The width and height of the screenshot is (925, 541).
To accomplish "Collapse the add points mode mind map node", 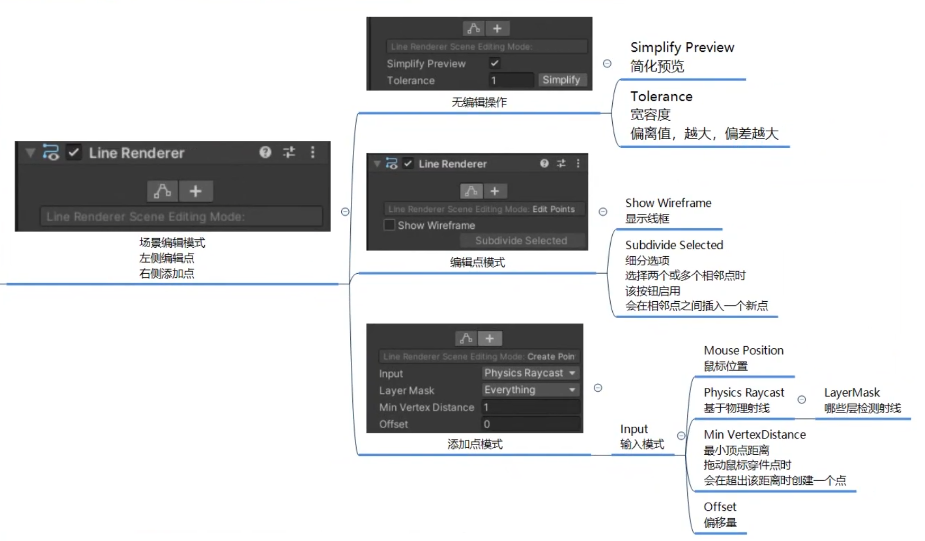I will coord(598,388).
